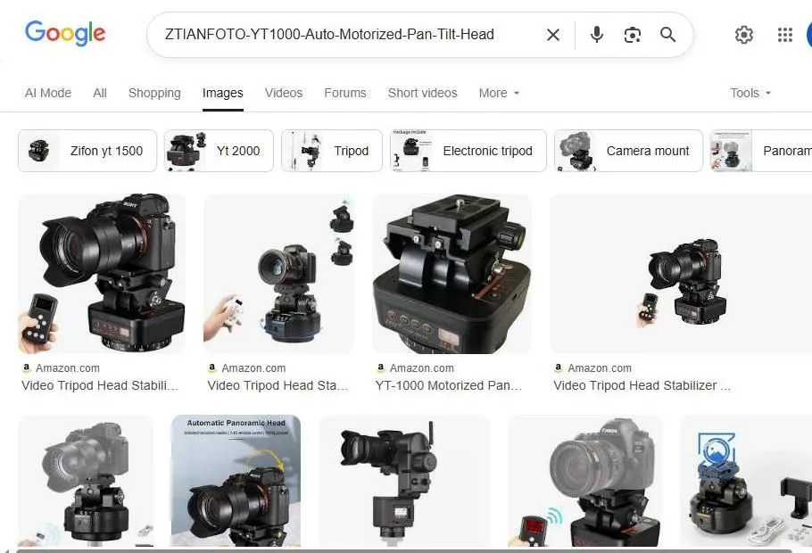Image resolution: width=812 pixels, height=553 pixels.
Task: Click the Google logo
Action: coord(65,33)
